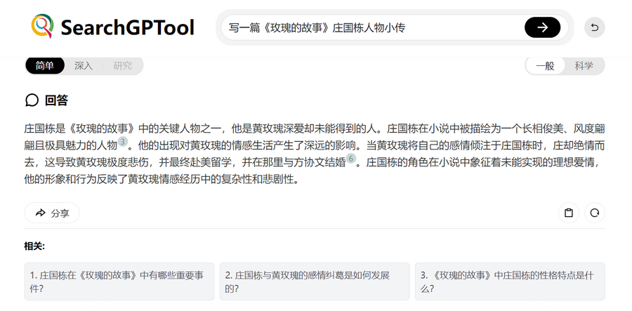Switch to 研究 search mode
This screenshot has width=632, height=311.
tap(122, 65)
